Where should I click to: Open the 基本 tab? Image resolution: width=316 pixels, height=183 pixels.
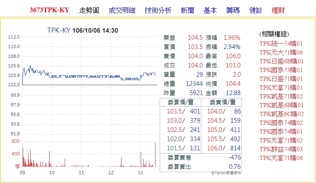click(210, 10)
